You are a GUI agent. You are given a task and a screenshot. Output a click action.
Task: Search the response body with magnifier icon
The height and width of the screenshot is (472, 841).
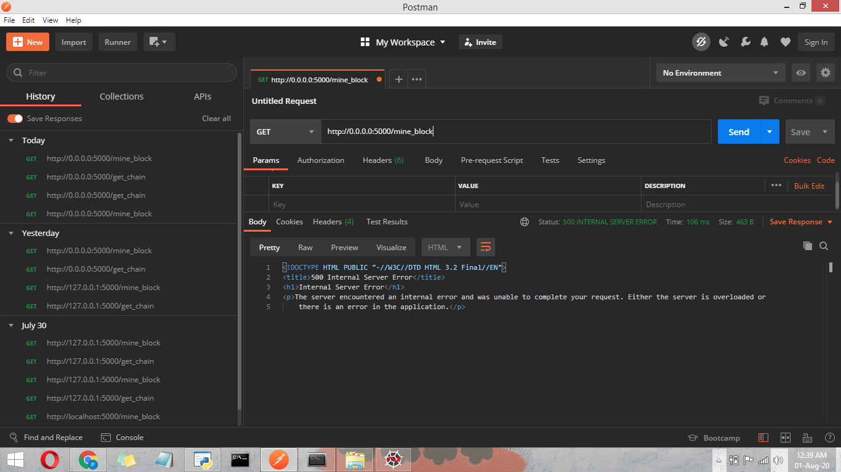[824, 246]
